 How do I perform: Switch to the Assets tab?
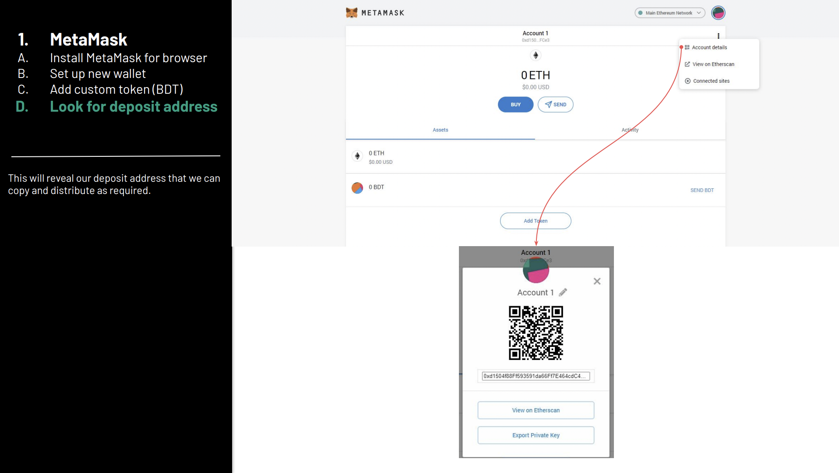coord(440,130)
